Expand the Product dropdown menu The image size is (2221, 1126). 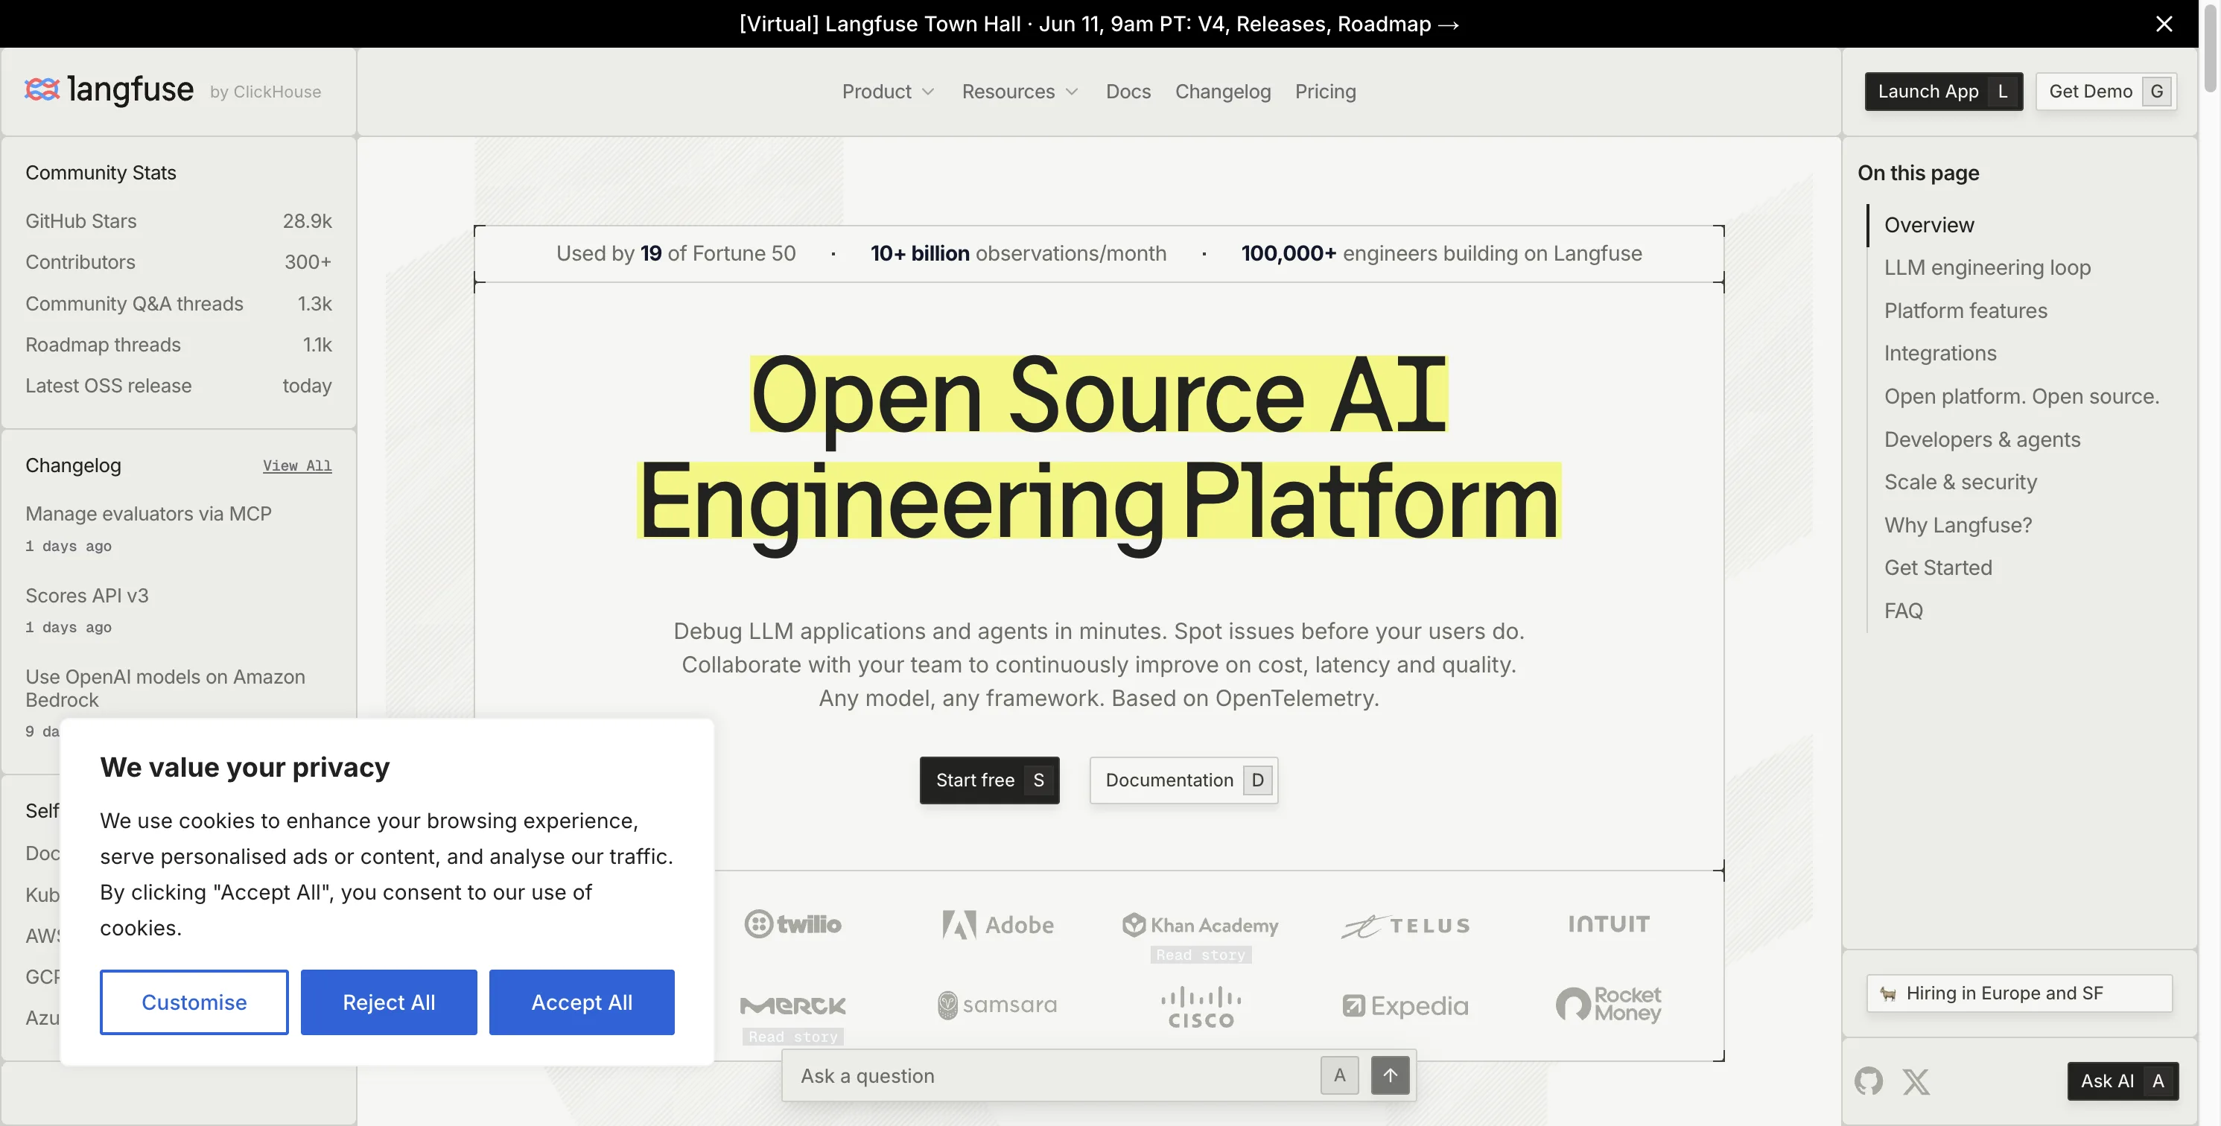point(888,92)
